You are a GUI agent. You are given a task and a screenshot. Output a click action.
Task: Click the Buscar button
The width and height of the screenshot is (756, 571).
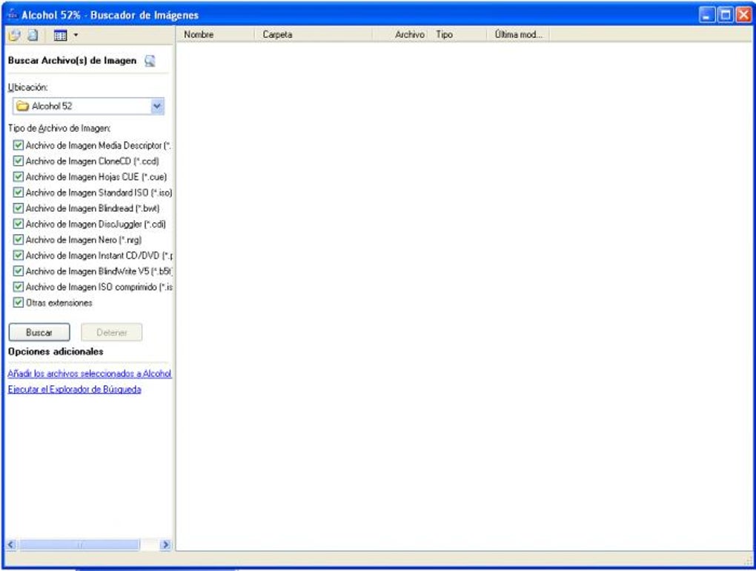coord(39,333)
